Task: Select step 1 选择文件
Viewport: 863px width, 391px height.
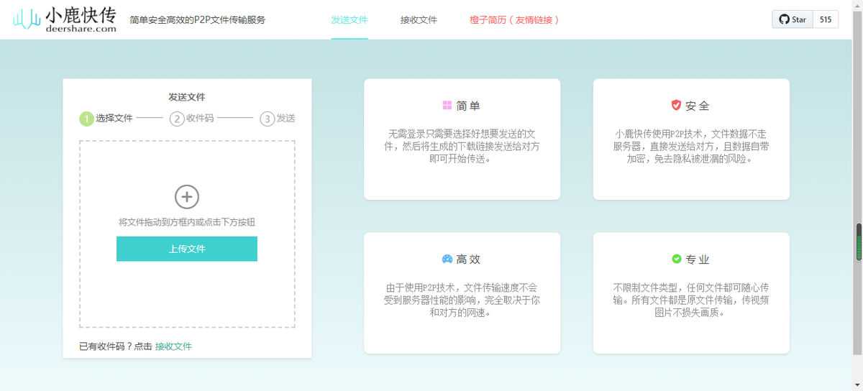Action: pyautogui.click(x=106, y=119)
